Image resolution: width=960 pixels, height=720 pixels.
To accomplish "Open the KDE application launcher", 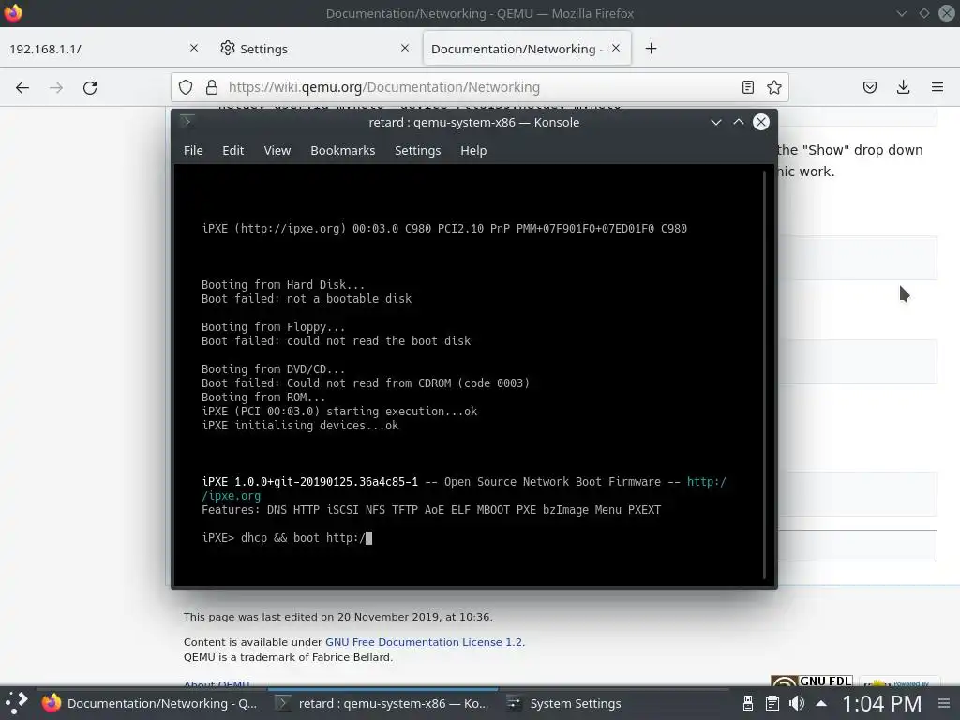I will point(17,703).
